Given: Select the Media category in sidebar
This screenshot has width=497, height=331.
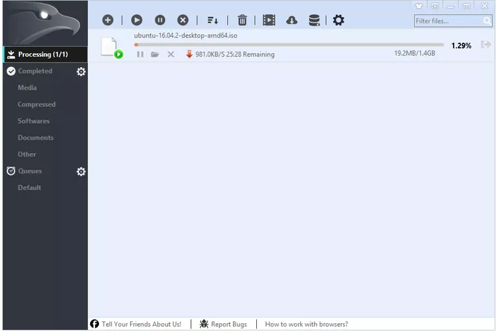Looking at the screenshot, I should tap(27, 88).
